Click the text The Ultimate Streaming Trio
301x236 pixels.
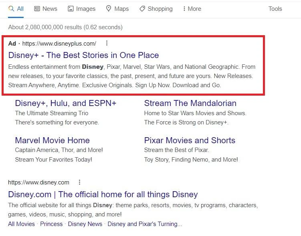point(52,113)
